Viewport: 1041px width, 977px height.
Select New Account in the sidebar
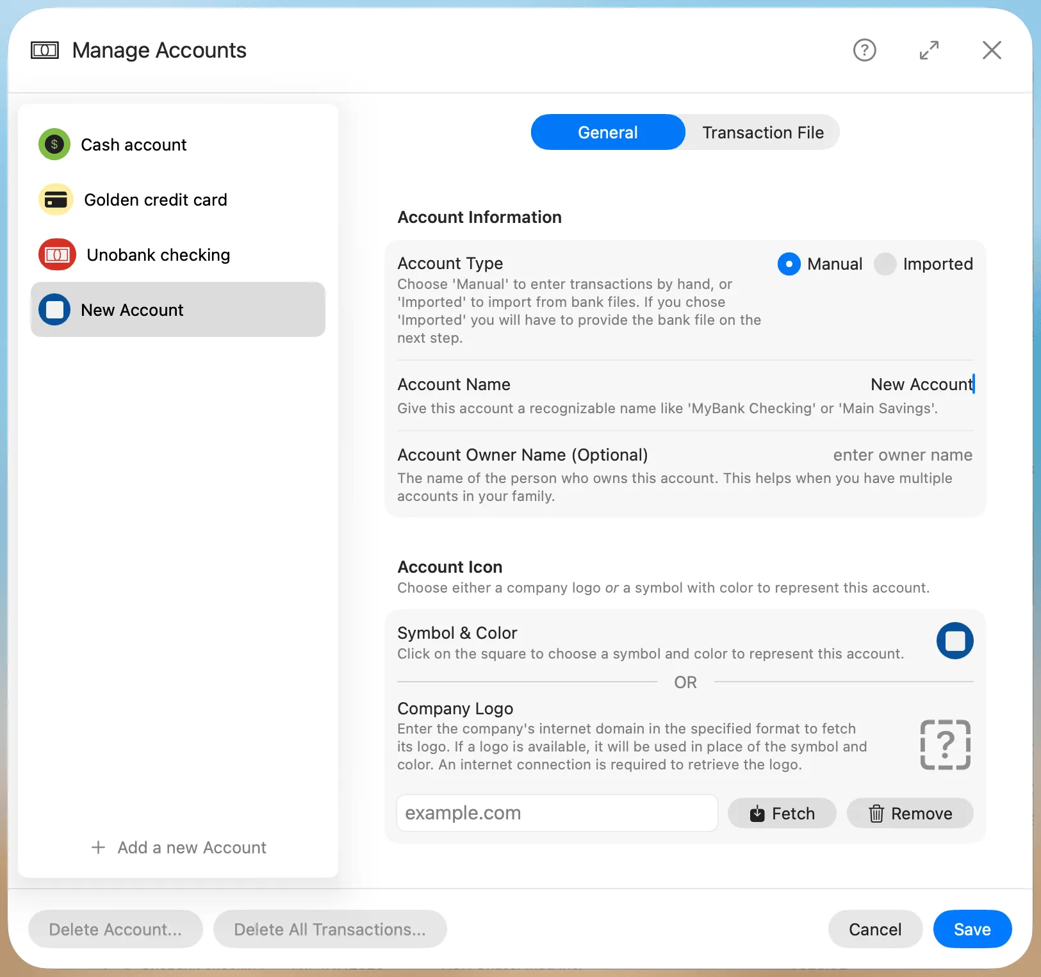(x=178, y=309)
